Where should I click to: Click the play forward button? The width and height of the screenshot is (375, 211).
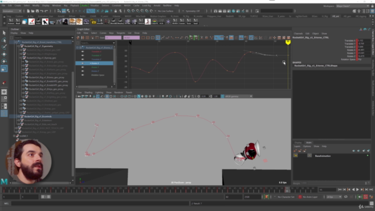click(x=358, y=189)
